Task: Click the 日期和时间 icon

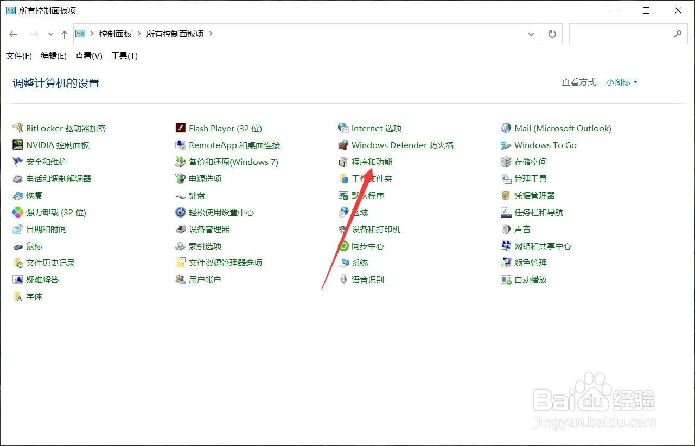Action: pyautogui.click(x=18, y=229)
